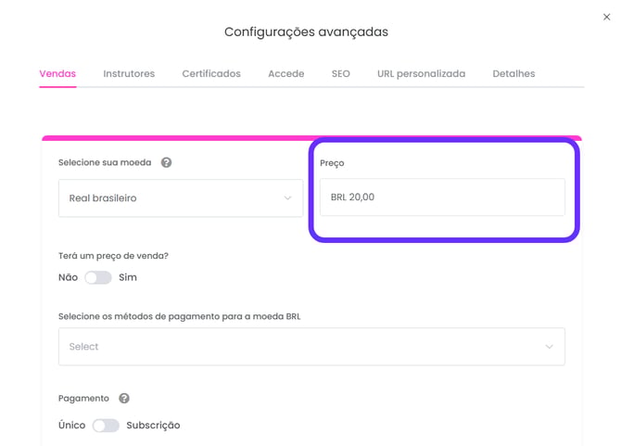
Task: Open the Real brasileiro currency dropdown
Action: click(x=181, y=198)
